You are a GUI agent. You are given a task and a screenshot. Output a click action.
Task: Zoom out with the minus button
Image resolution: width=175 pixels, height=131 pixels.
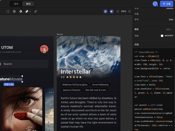tap(118, 11)
